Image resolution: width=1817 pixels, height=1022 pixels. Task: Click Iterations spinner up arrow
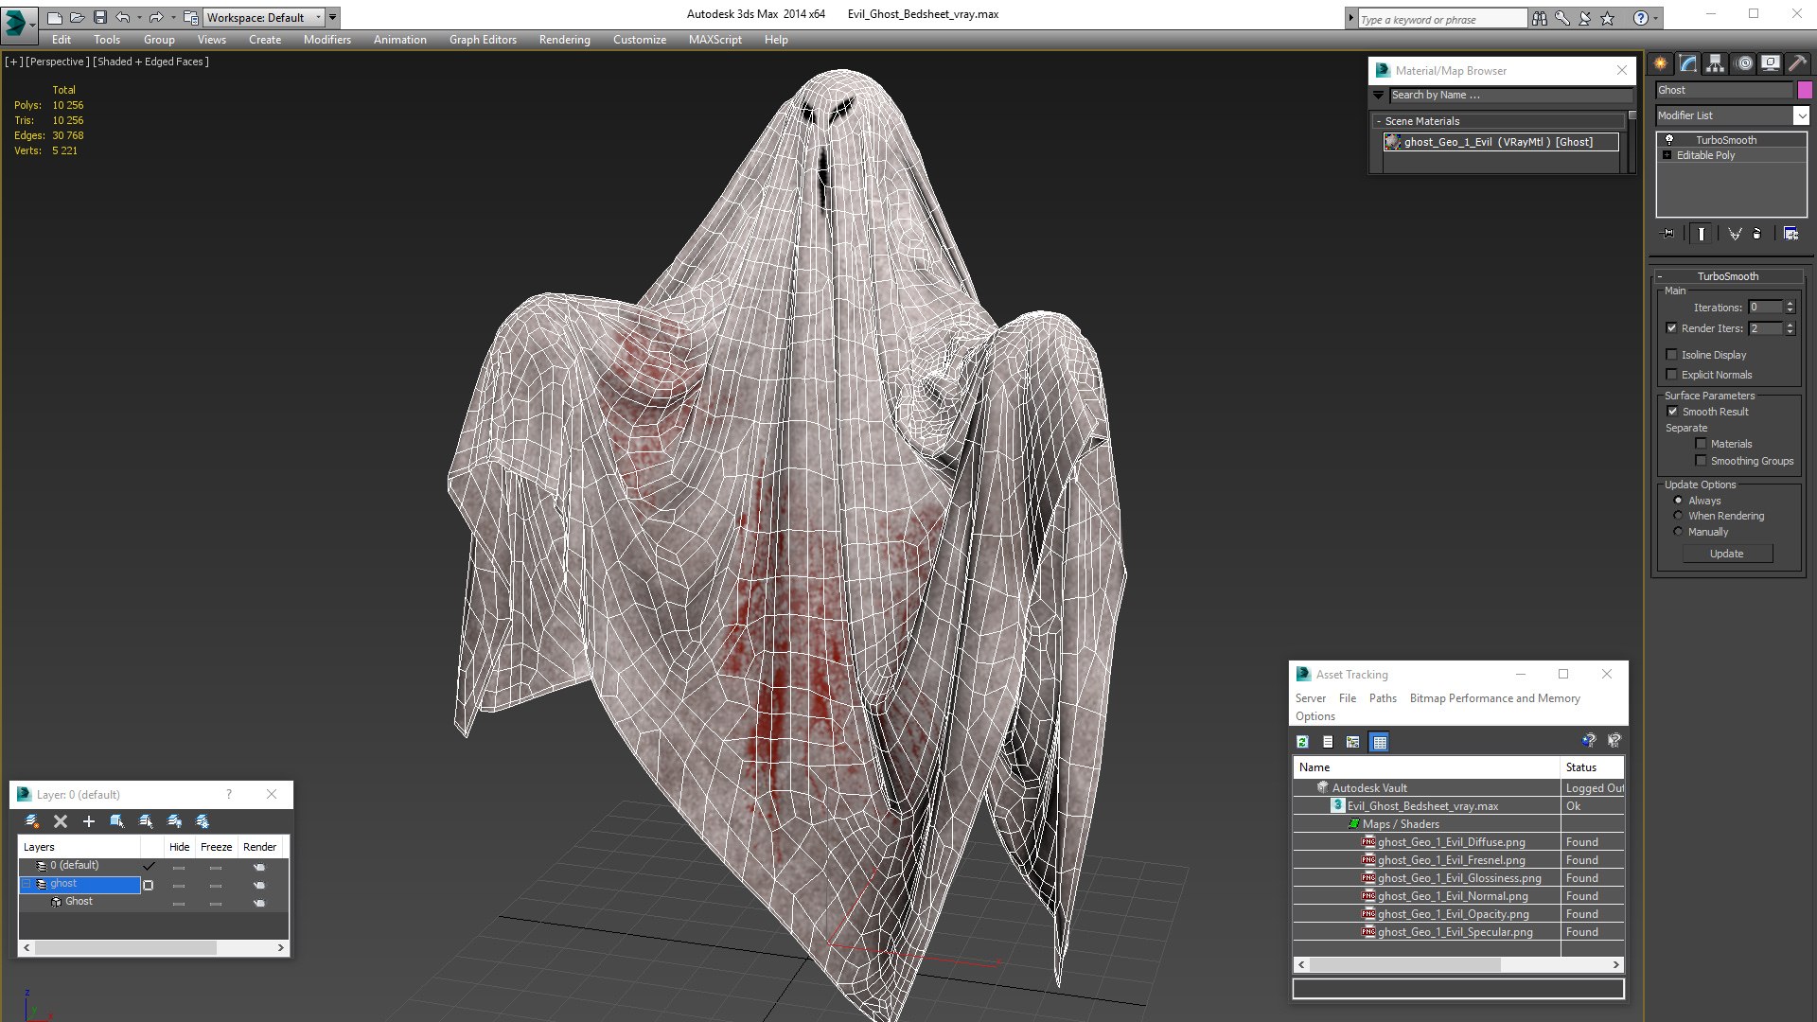[1790, 304]
